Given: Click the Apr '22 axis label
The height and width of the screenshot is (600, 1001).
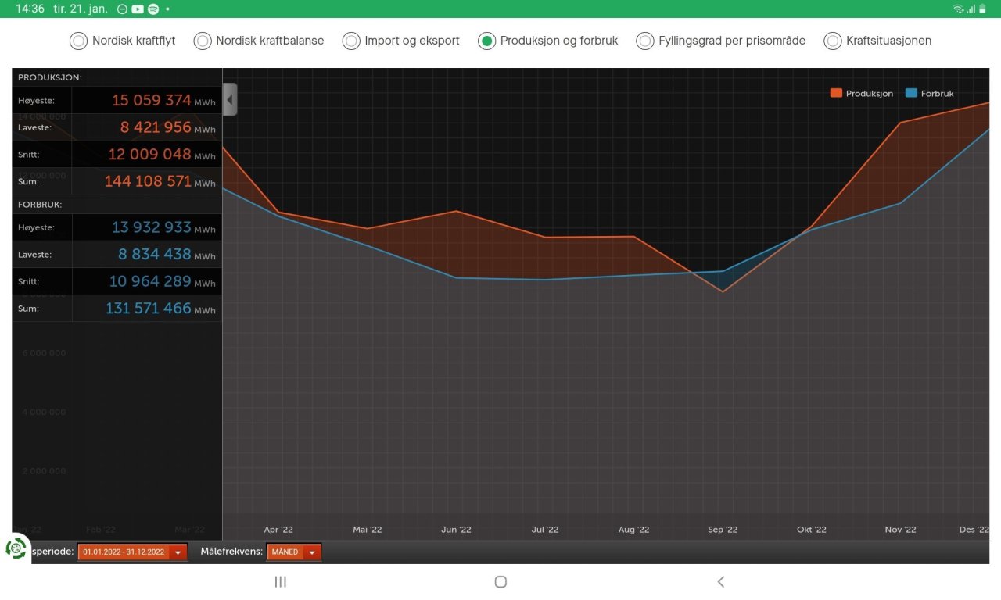Looking at the screenshot, I should 278,530.
